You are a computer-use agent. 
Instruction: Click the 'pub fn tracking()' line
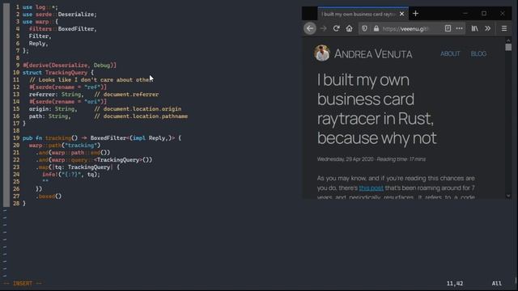[102, 138]
